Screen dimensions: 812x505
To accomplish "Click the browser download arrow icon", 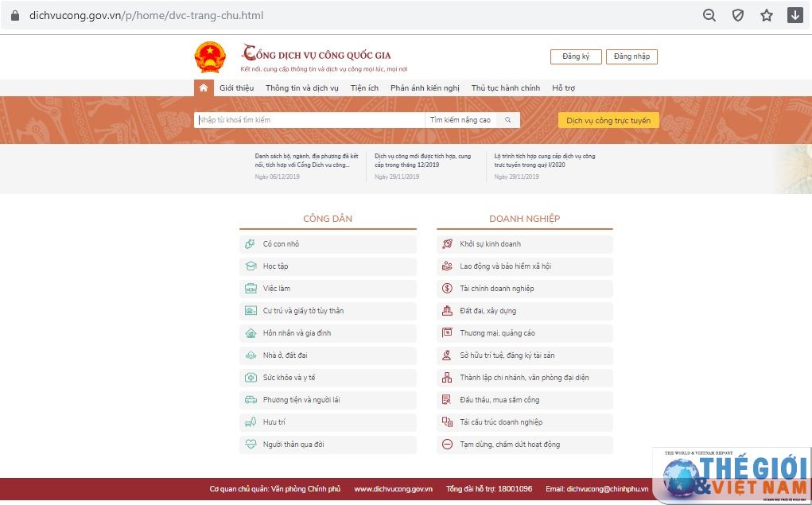I will tap(795, 15).
